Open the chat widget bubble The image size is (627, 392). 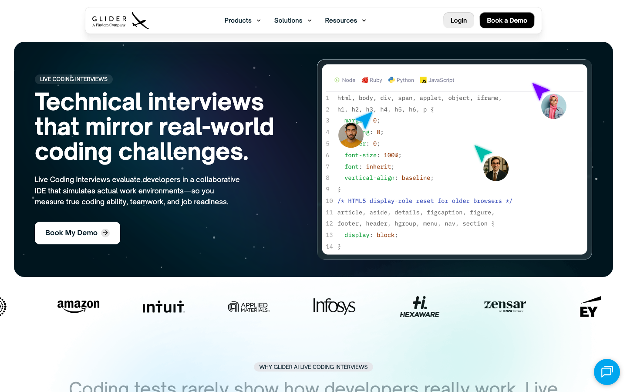607,372
